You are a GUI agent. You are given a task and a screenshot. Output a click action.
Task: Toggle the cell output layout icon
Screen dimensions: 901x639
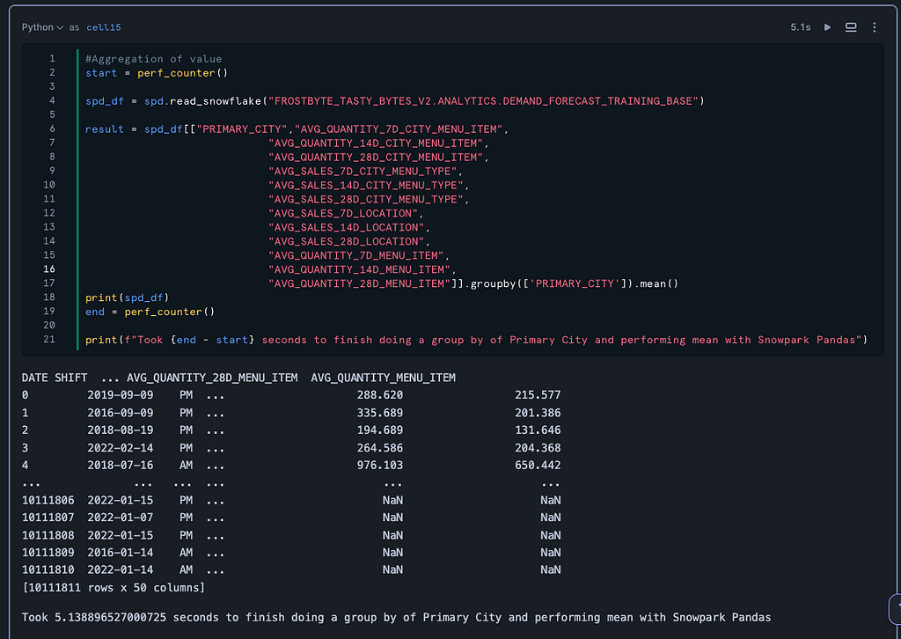tap(851, 27)
